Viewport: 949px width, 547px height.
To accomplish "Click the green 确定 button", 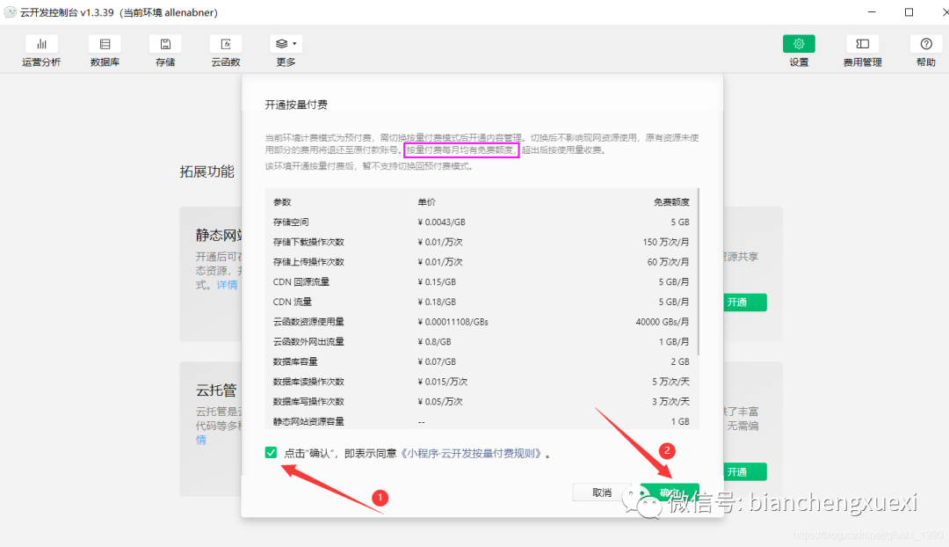I will pyautogui.click(x=670, y=492).
